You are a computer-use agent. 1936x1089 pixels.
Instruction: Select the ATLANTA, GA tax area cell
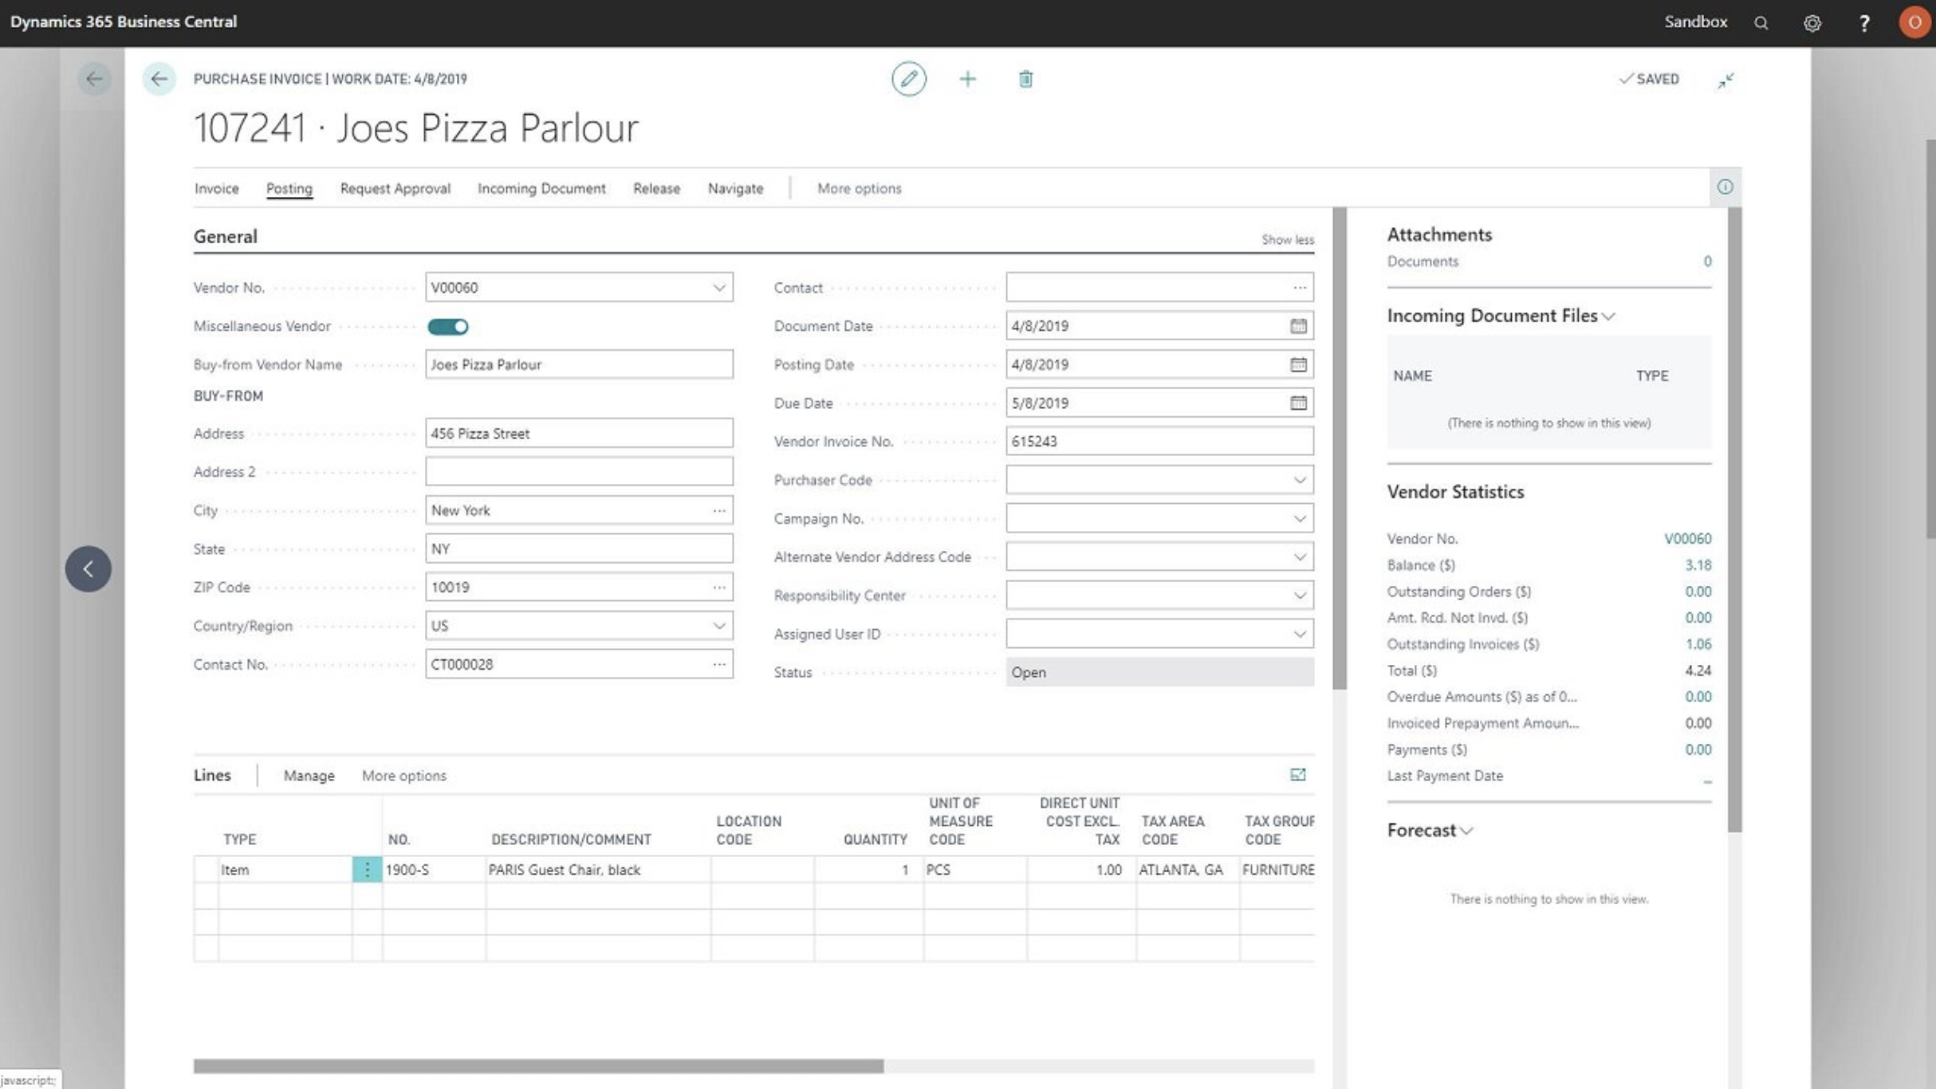tap(1188, 870)
